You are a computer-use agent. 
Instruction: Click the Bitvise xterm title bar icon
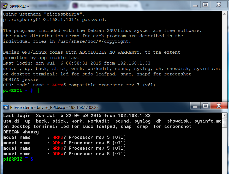point(5,107)
